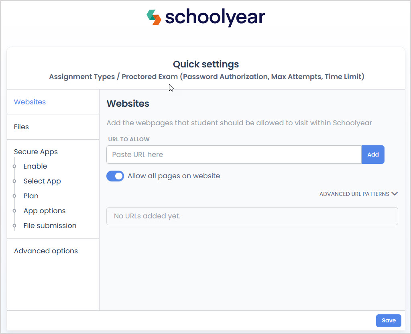The width and height of the screenshot is (411, 334).
Task: Click the chevron icon beside Advanced URL Patterns
Action: point(395,193)
